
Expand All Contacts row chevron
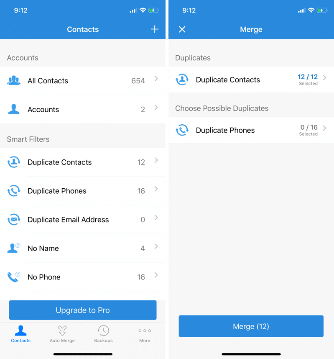click(x=156, y=79)
